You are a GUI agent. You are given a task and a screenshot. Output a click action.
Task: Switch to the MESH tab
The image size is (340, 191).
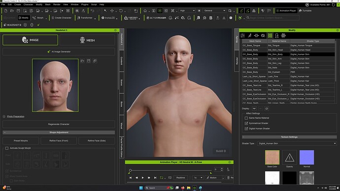(87, 40)
